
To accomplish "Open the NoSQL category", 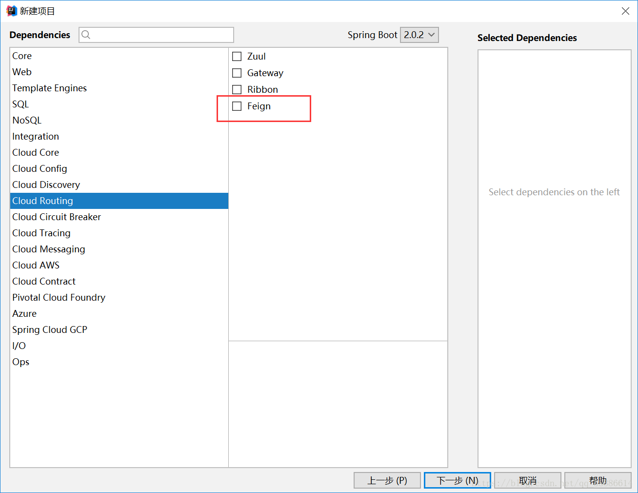I will click(119, 120).
